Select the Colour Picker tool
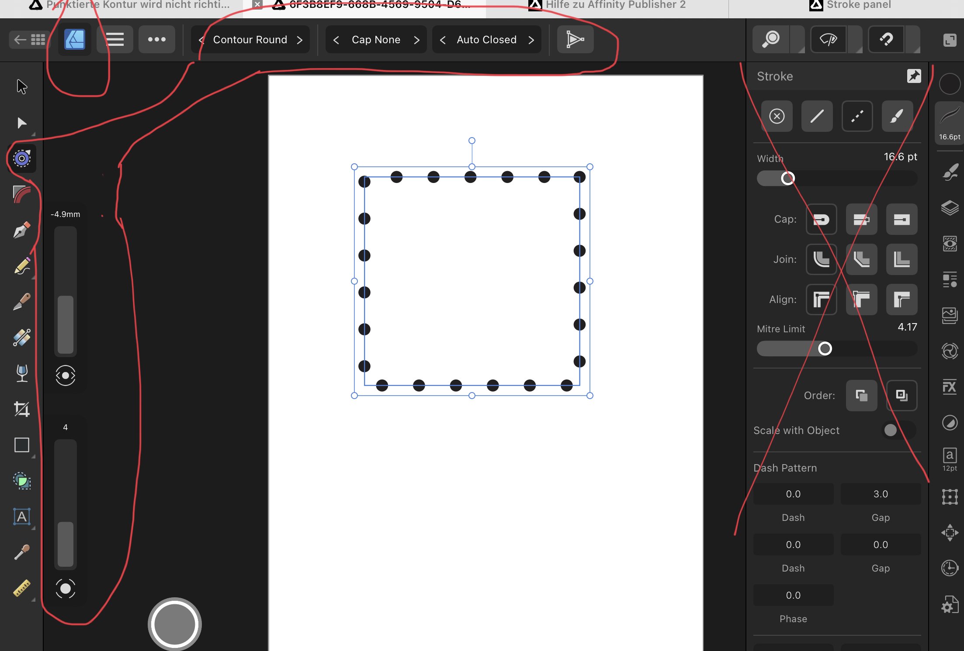 click(22, 552)
